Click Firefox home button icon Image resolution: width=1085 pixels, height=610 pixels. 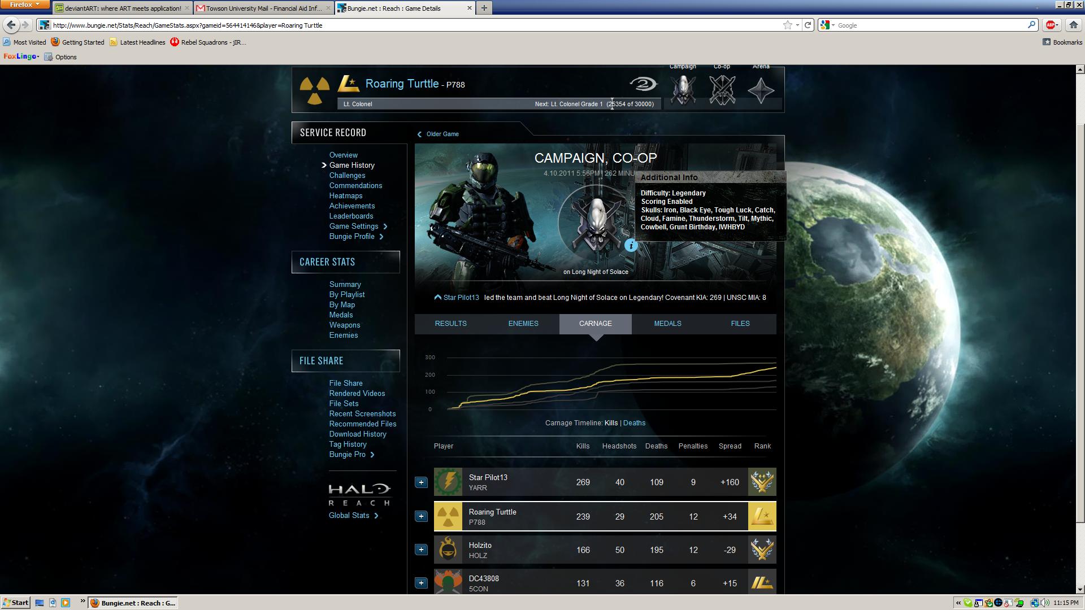pyautogui.click(x=1073, y=25)
